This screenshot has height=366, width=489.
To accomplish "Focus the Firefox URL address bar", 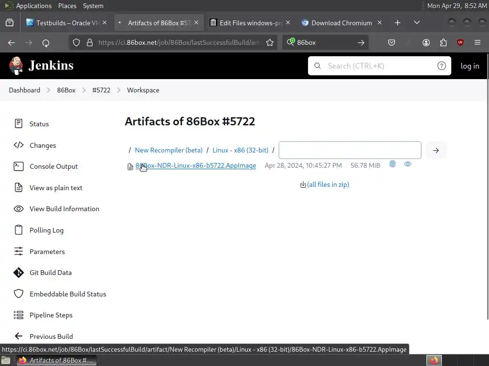I will pos(180,42).
